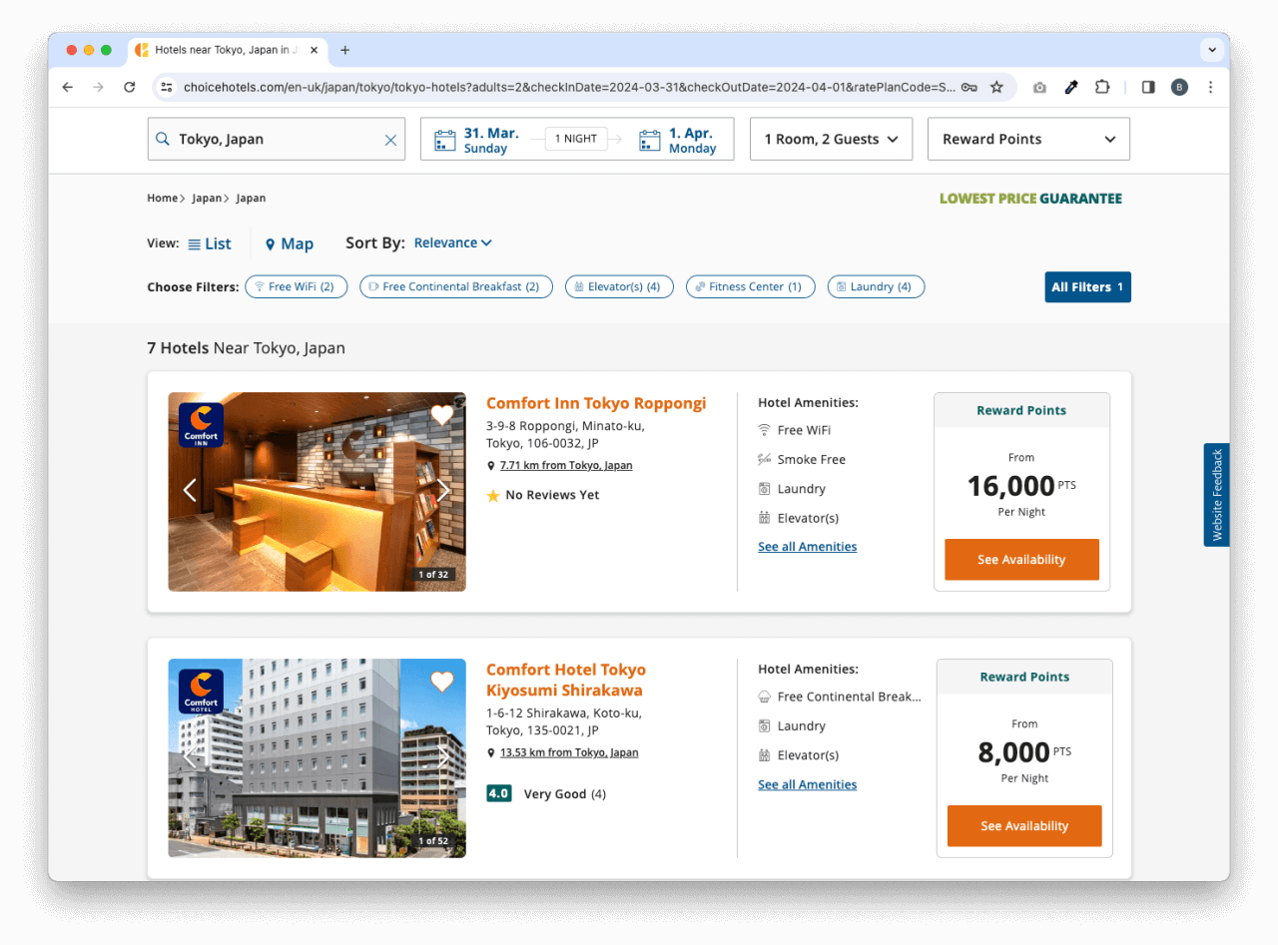The image size is (1278, 945).
Task: Show next photo of Kiyosumi Shirakawa hotel
Action: (443, 757)
